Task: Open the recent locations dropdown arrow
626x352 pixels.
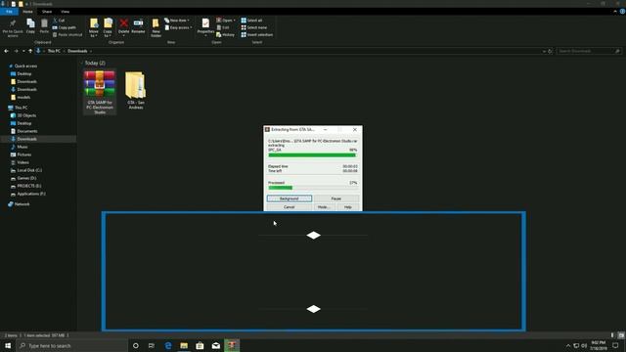Action: (x=23, y=51)
